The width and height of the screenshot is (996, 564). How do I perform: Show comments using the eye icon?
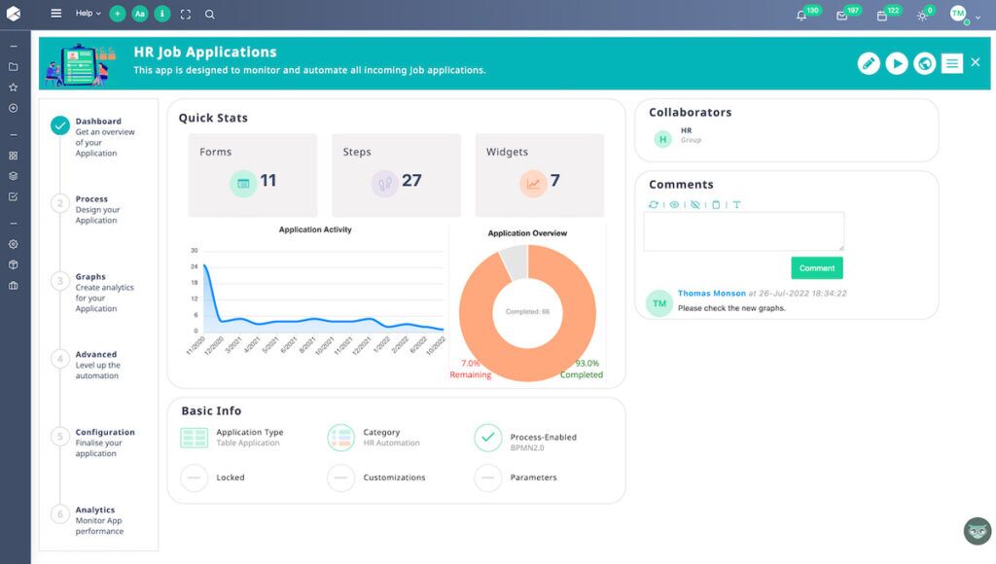[674, 205]
